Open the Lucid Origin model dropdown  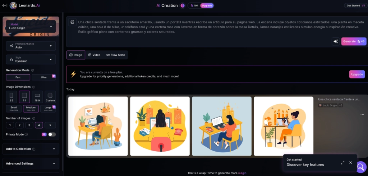pyautogui.click(x=31, y=26)
